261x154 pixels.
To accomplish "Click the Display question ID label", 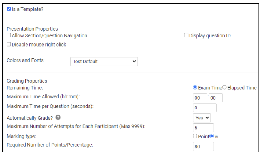I will pos(210,35).
